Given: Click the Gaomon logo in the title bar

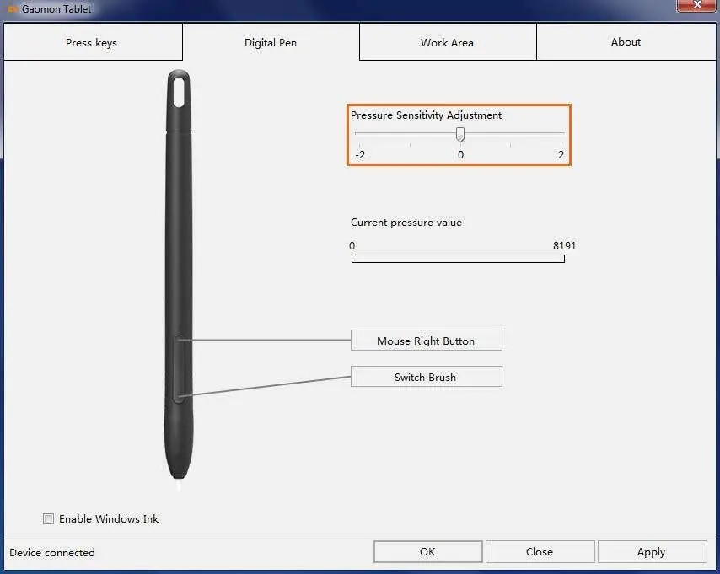Looking at the screenshot, I should tap(11, 9).
